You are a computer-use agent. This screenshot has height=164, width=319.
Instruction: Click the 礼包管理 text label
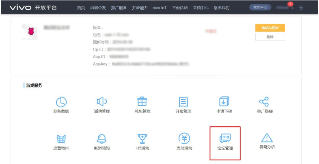click(142, 111)
